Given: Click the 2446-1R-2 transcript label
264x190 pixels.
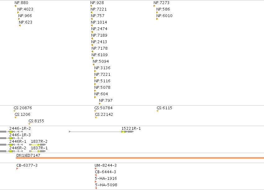Looking at the screenshot, I should (x=20, y=128).
